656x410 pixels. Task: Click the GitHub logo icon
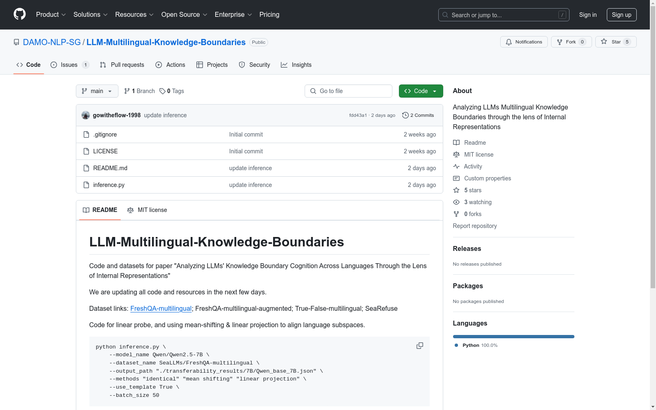tap(20, 14)
